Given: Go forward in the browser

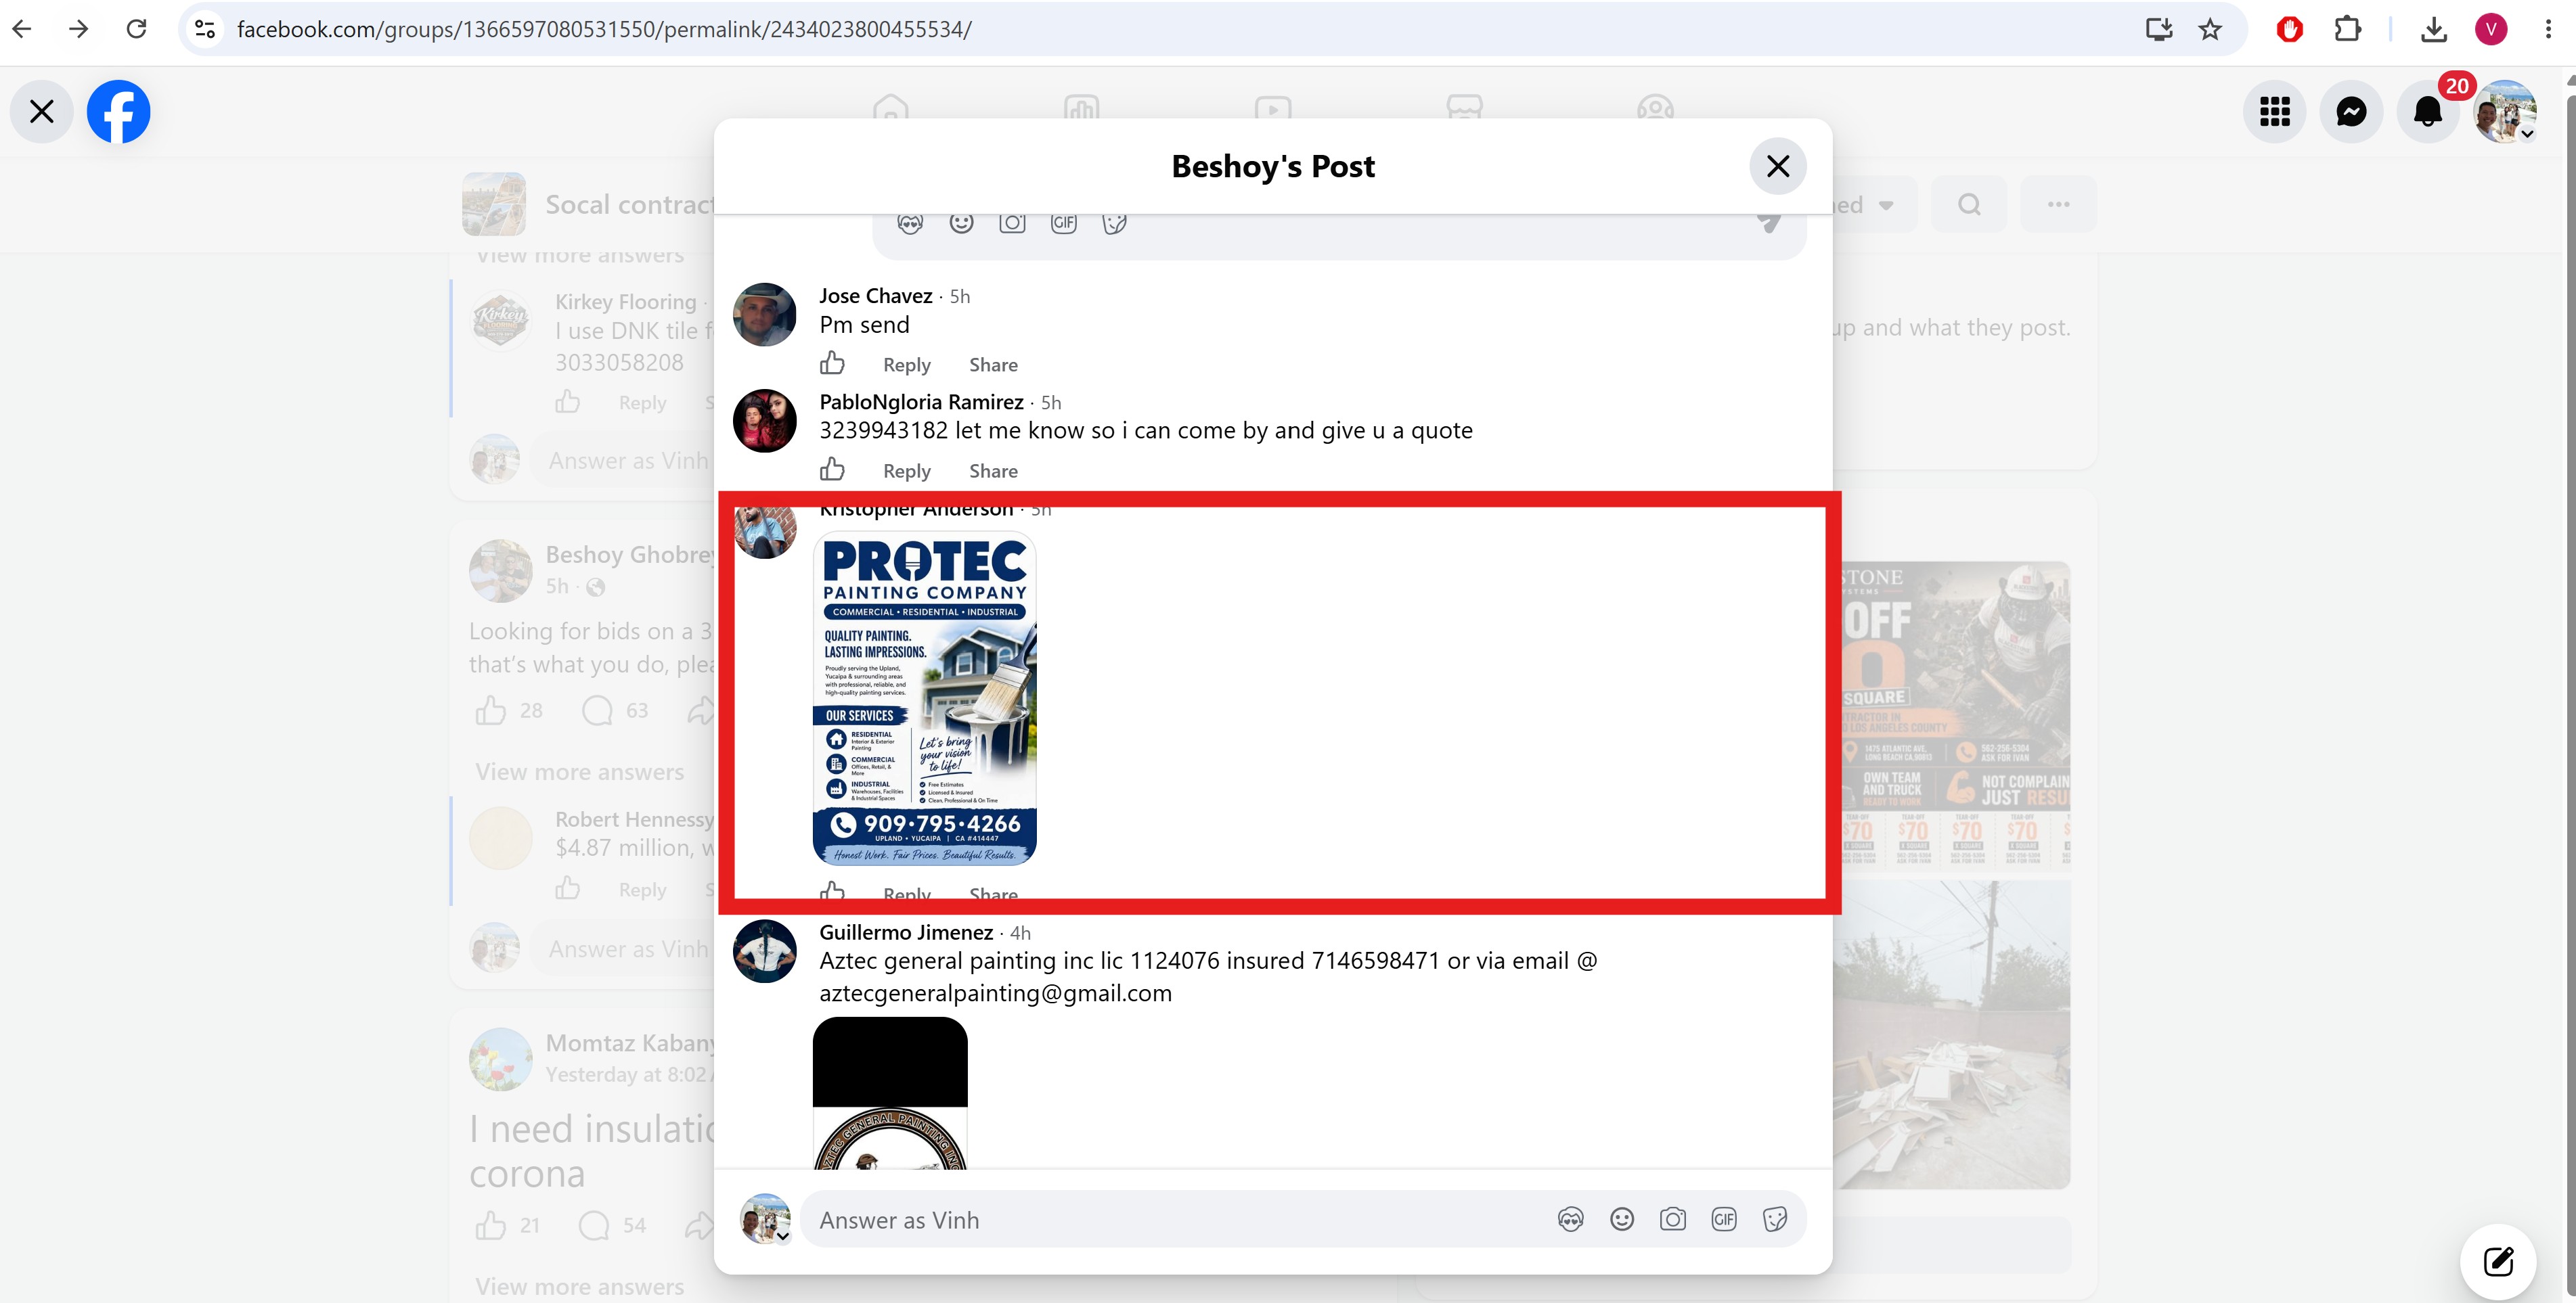Looking at the screenshot, I should click(78, 29).
